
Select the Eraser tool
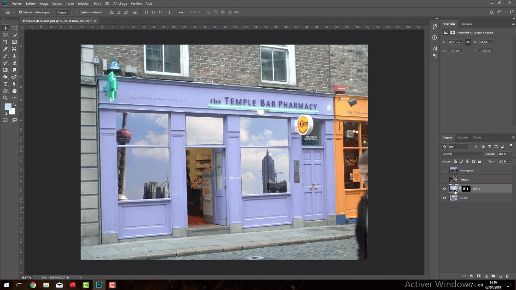tap(14, 63)
